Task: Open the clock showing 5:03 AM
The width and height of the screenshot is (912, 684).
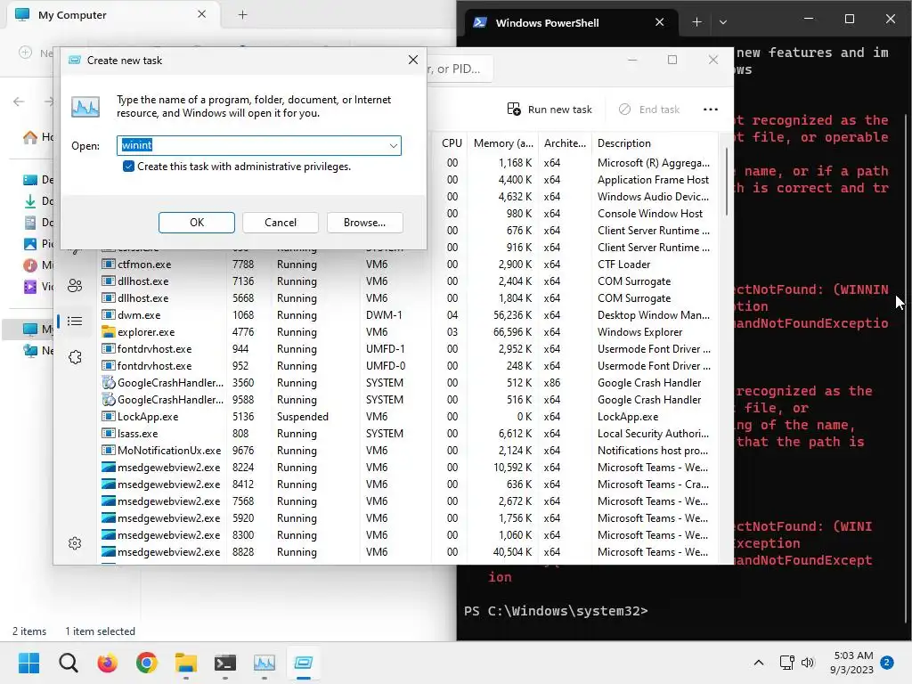Action: tap(852, 663)
